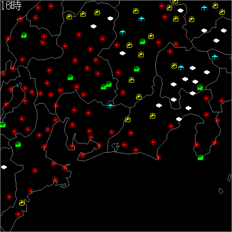Select yellow sun-cloud icon cut off at top edge

(x=175, y=2)
